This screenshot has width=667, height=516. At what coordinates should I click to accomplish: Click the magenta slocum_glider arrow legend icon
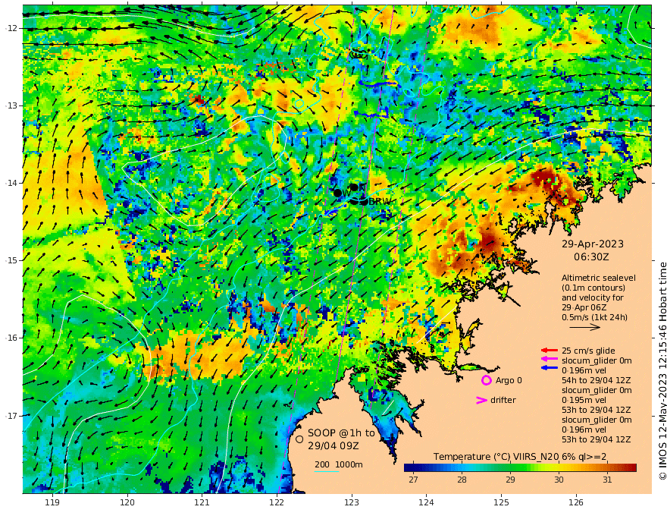pos(550,360)
